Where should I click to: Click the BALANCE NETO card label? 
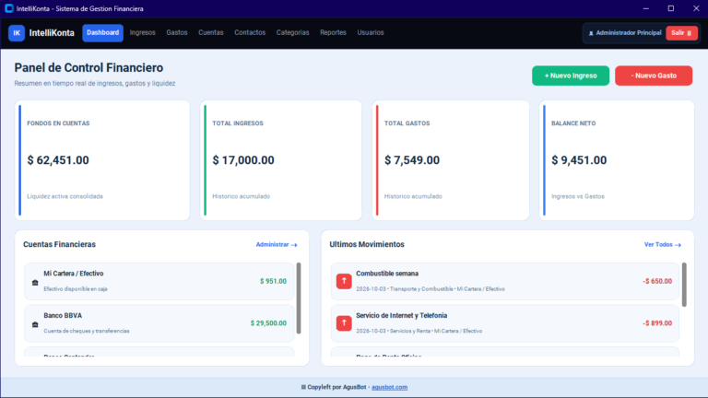click(573, 123)
